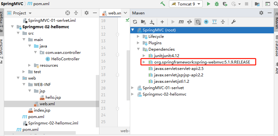This screenshot has width=278, height=136.
Task: Expand the Lifecycle node in the Maven panel
Action: [138, 37]
